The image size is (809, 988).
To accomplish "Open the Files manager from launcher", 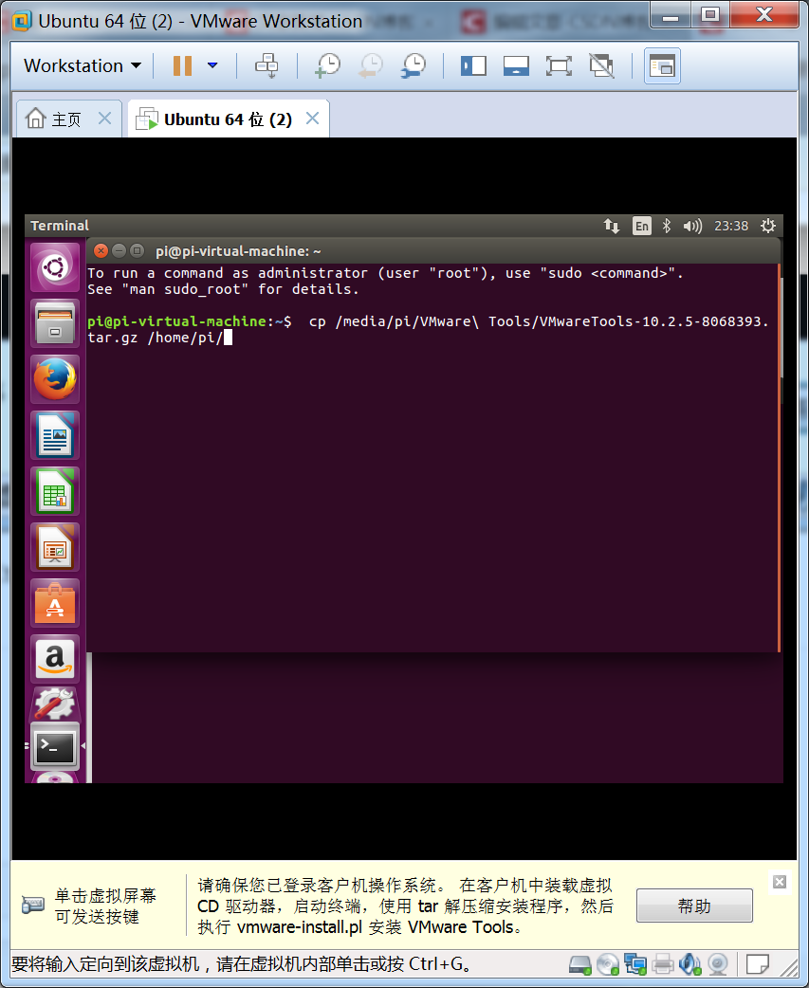I will 55,323.
